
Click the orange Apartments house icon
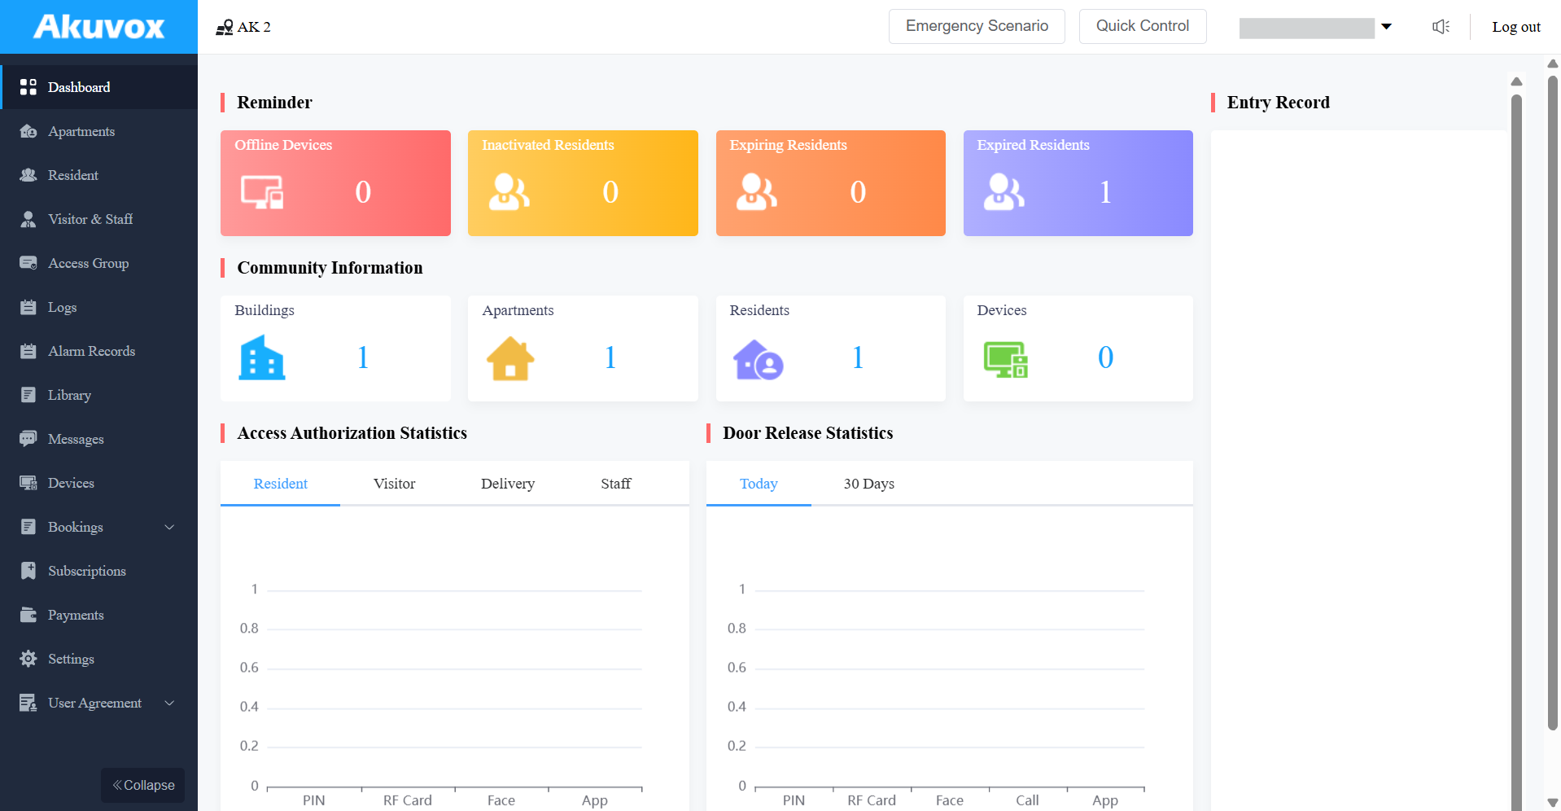tap(510, 358)
